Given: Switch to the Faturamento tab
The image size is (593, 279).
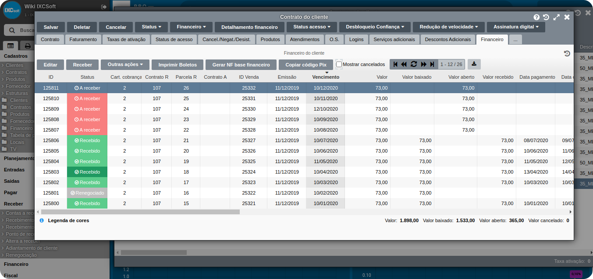Looking at the screenshot, I should click(x=83, y=39).
